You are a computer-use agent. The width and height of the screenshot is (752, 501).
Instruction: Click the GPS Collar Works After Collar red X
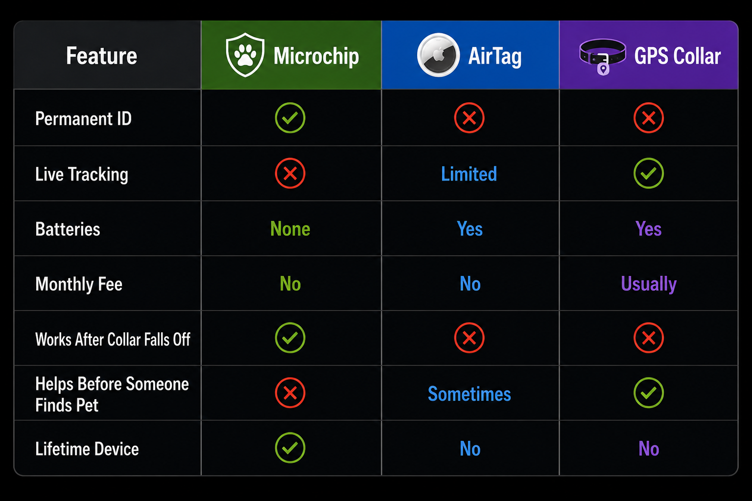pyautogui.click(x=649, y=338)
